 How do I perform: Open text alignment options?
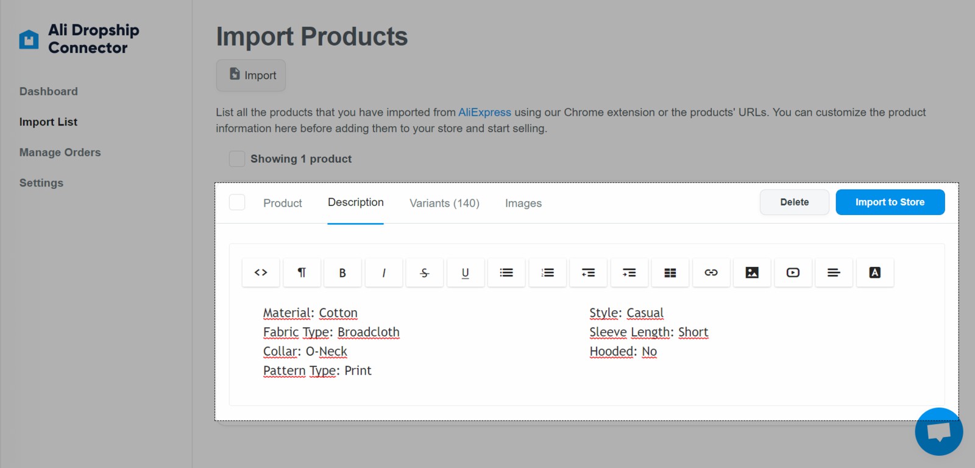point(834,272)
